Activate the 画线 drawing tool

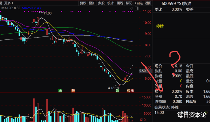pos(120,3)
